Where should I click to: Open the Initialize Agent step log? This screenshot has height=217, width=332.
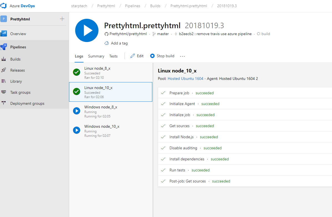pos(245,104)
